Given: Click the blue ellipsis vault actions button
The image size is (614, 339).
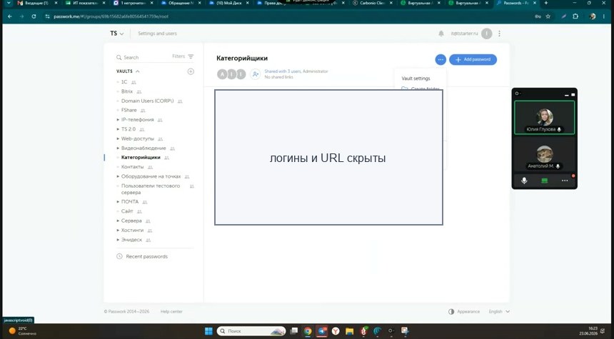Looking at the screenshot, I should click(441, 59).
